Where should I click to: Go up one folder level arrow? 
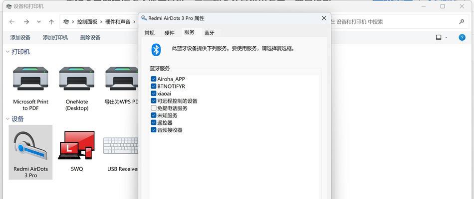tap(51, 22)
